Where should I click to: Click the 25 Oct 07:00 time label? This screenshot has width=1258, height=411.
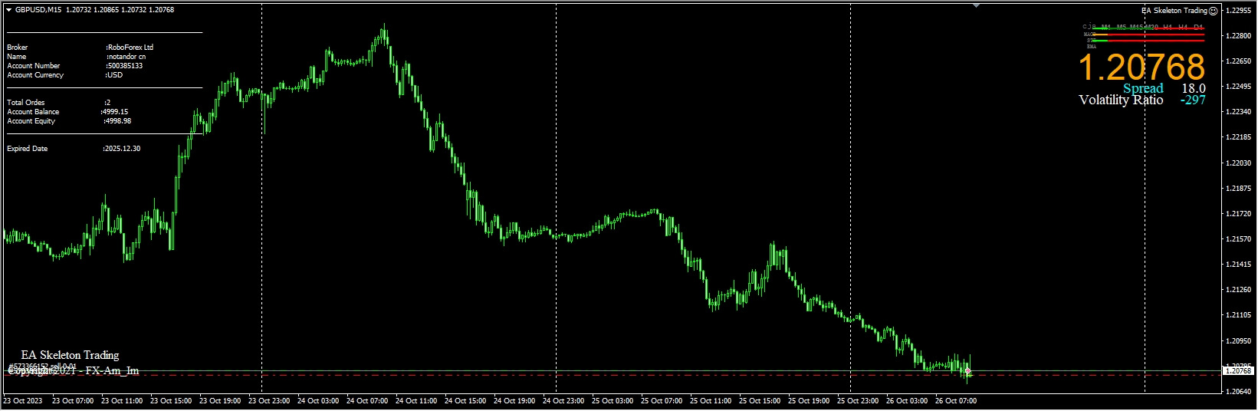click(x=662, y=401)
